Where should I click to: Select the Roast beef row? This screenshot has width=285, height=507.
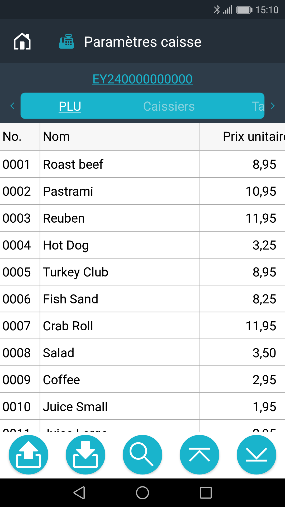tap(142, 164)
